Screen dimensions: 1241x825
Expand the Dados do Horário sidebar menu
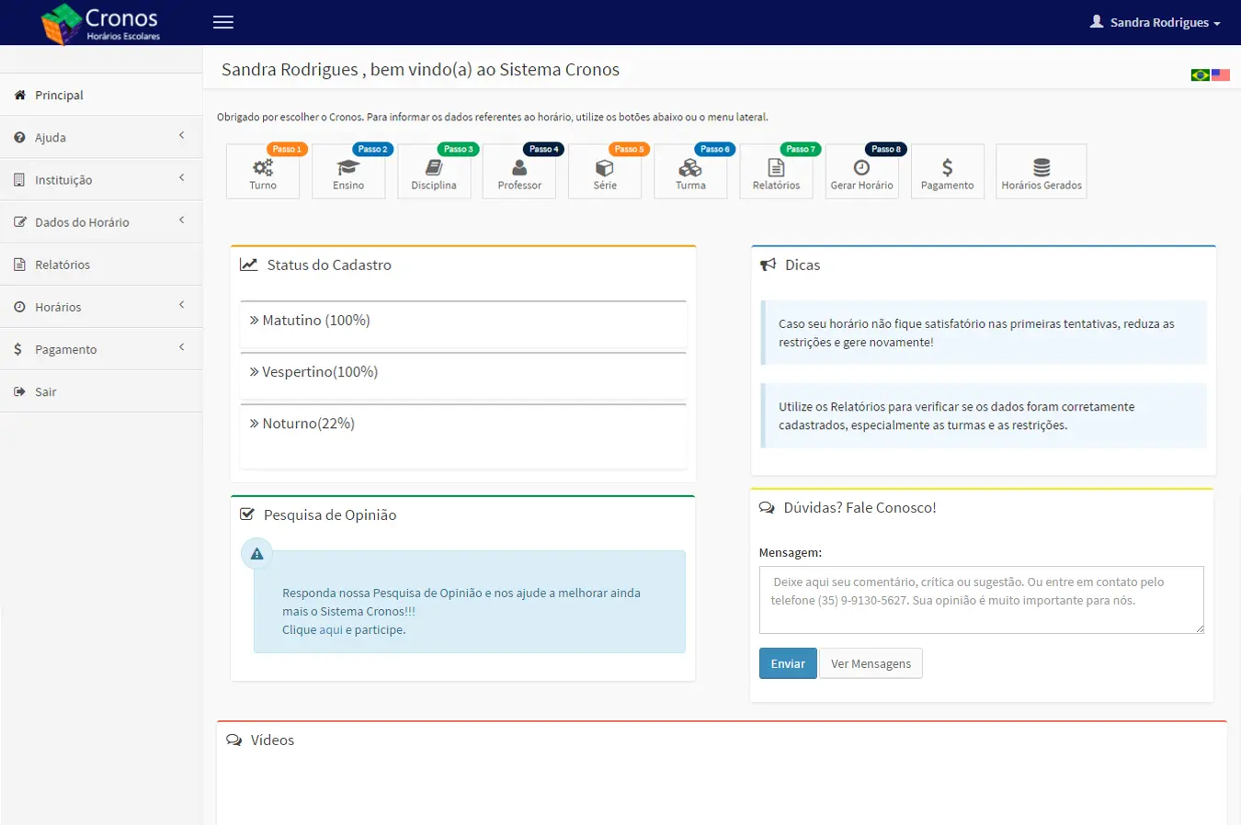pos(101,221)
